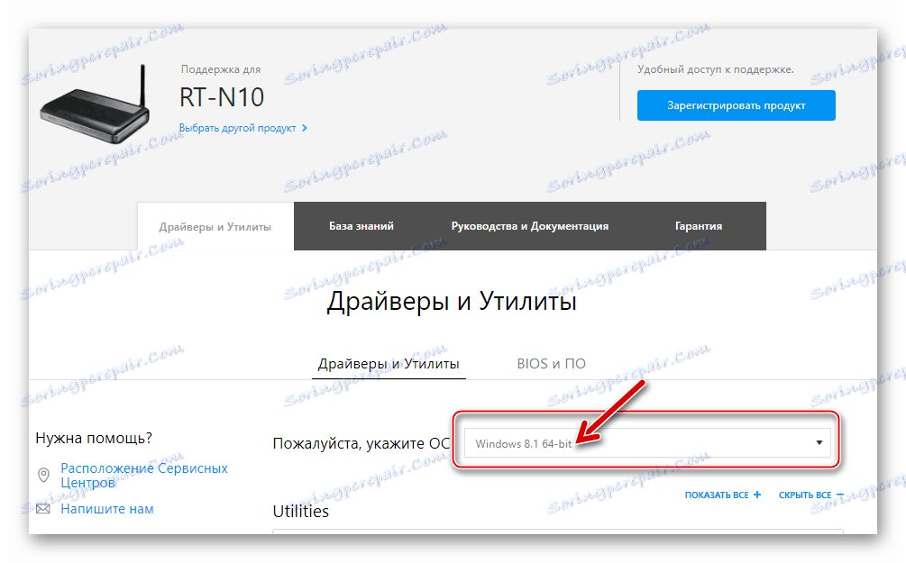This screenshot has width=906, height=563.
Task: Switch to the 'Драйверы и Утилиты' top tab
Action: click(215, 227)
